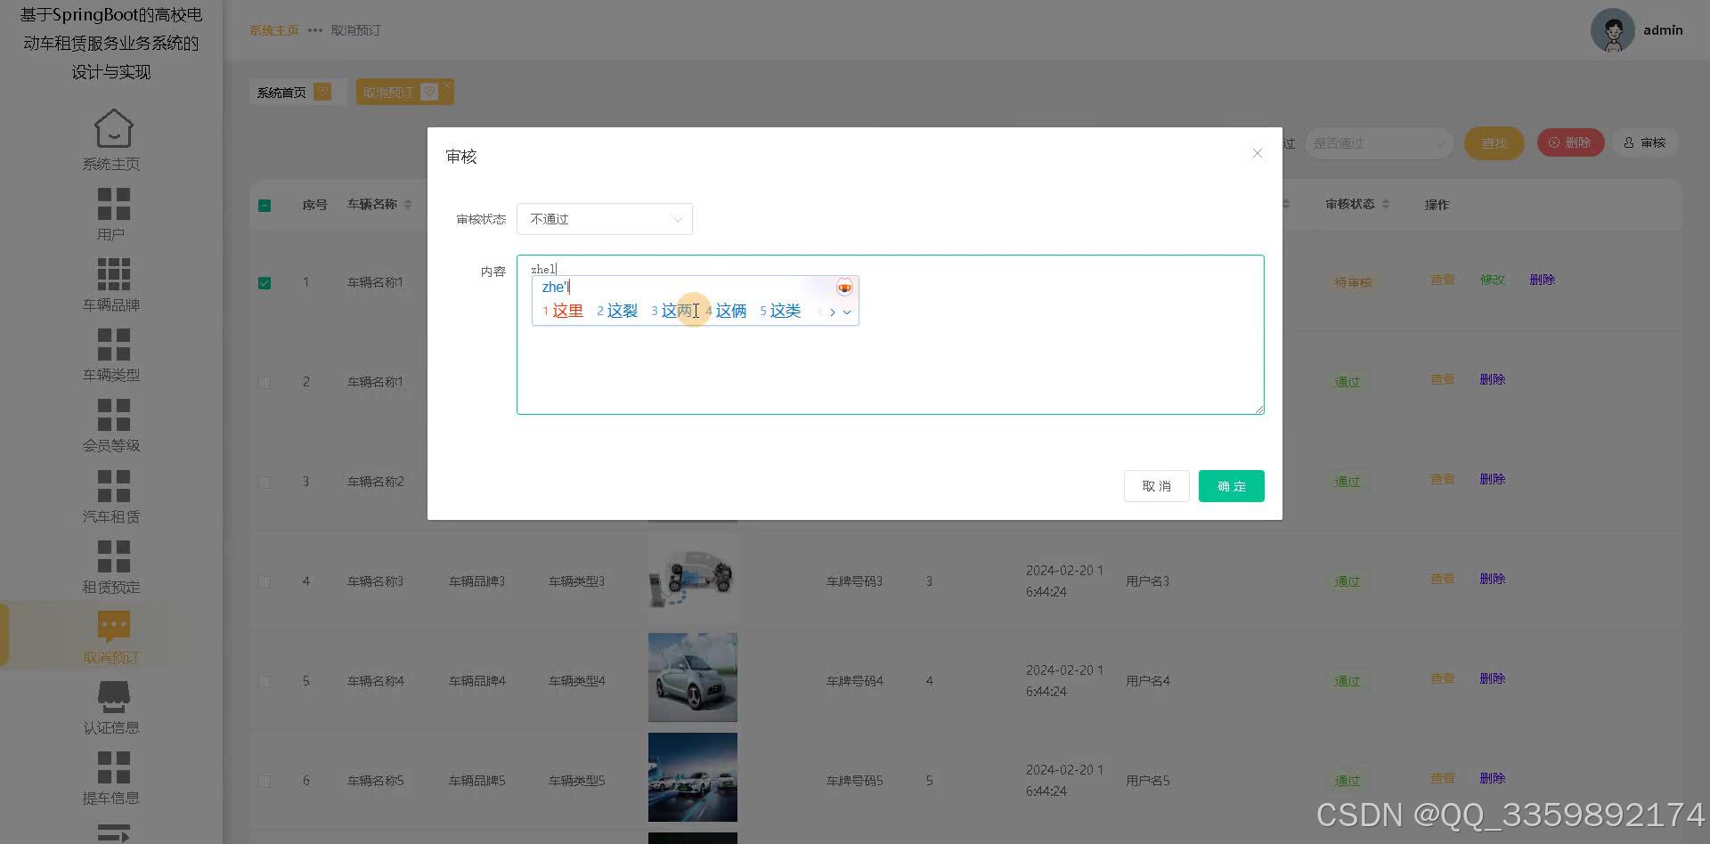This screenshot has height=844, width=1710.
Task: Choose IME candidate 3 这两
Action: click(672, 311)
